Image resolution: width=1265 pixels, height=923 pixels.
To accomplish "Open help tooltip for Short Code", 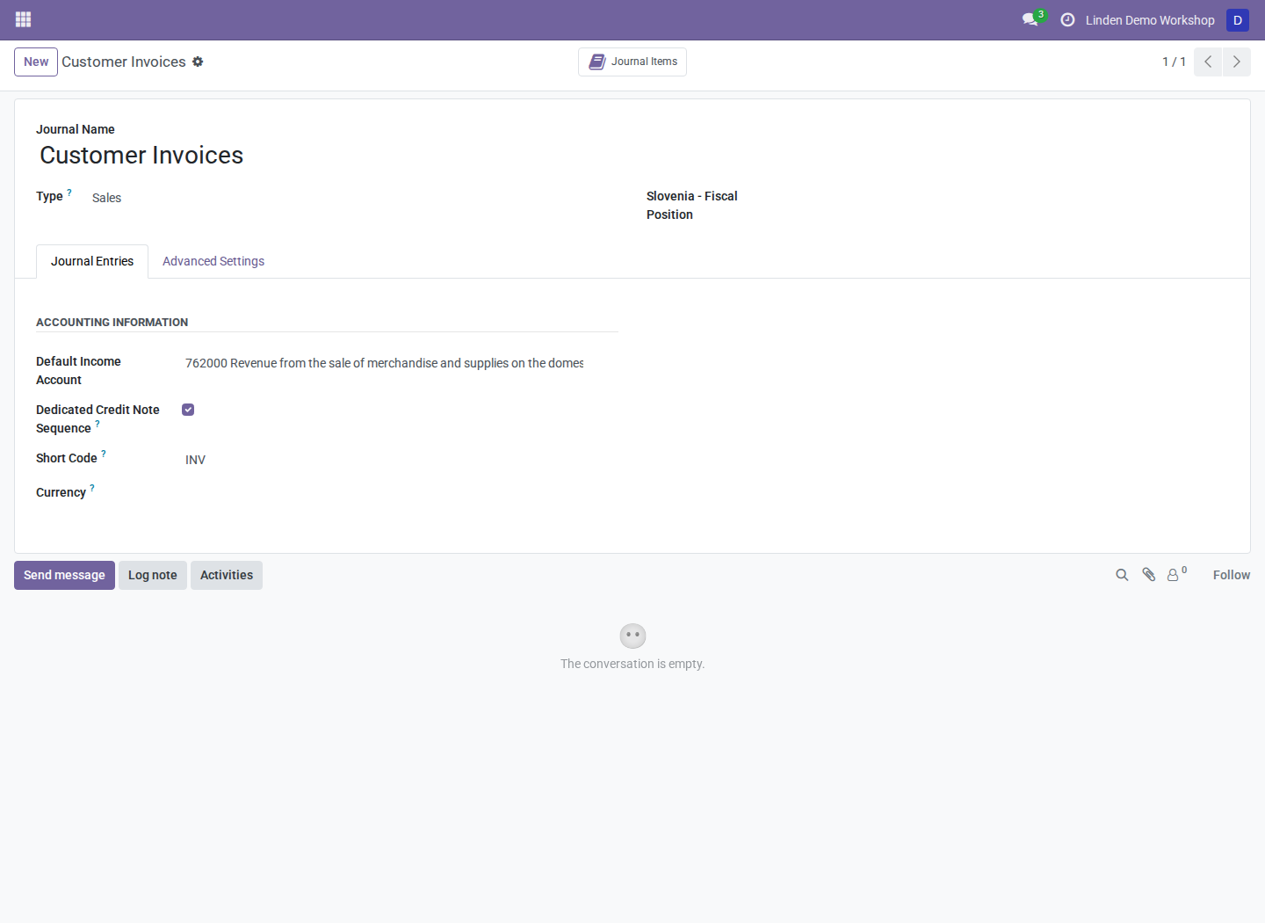I will coord(104,454).
